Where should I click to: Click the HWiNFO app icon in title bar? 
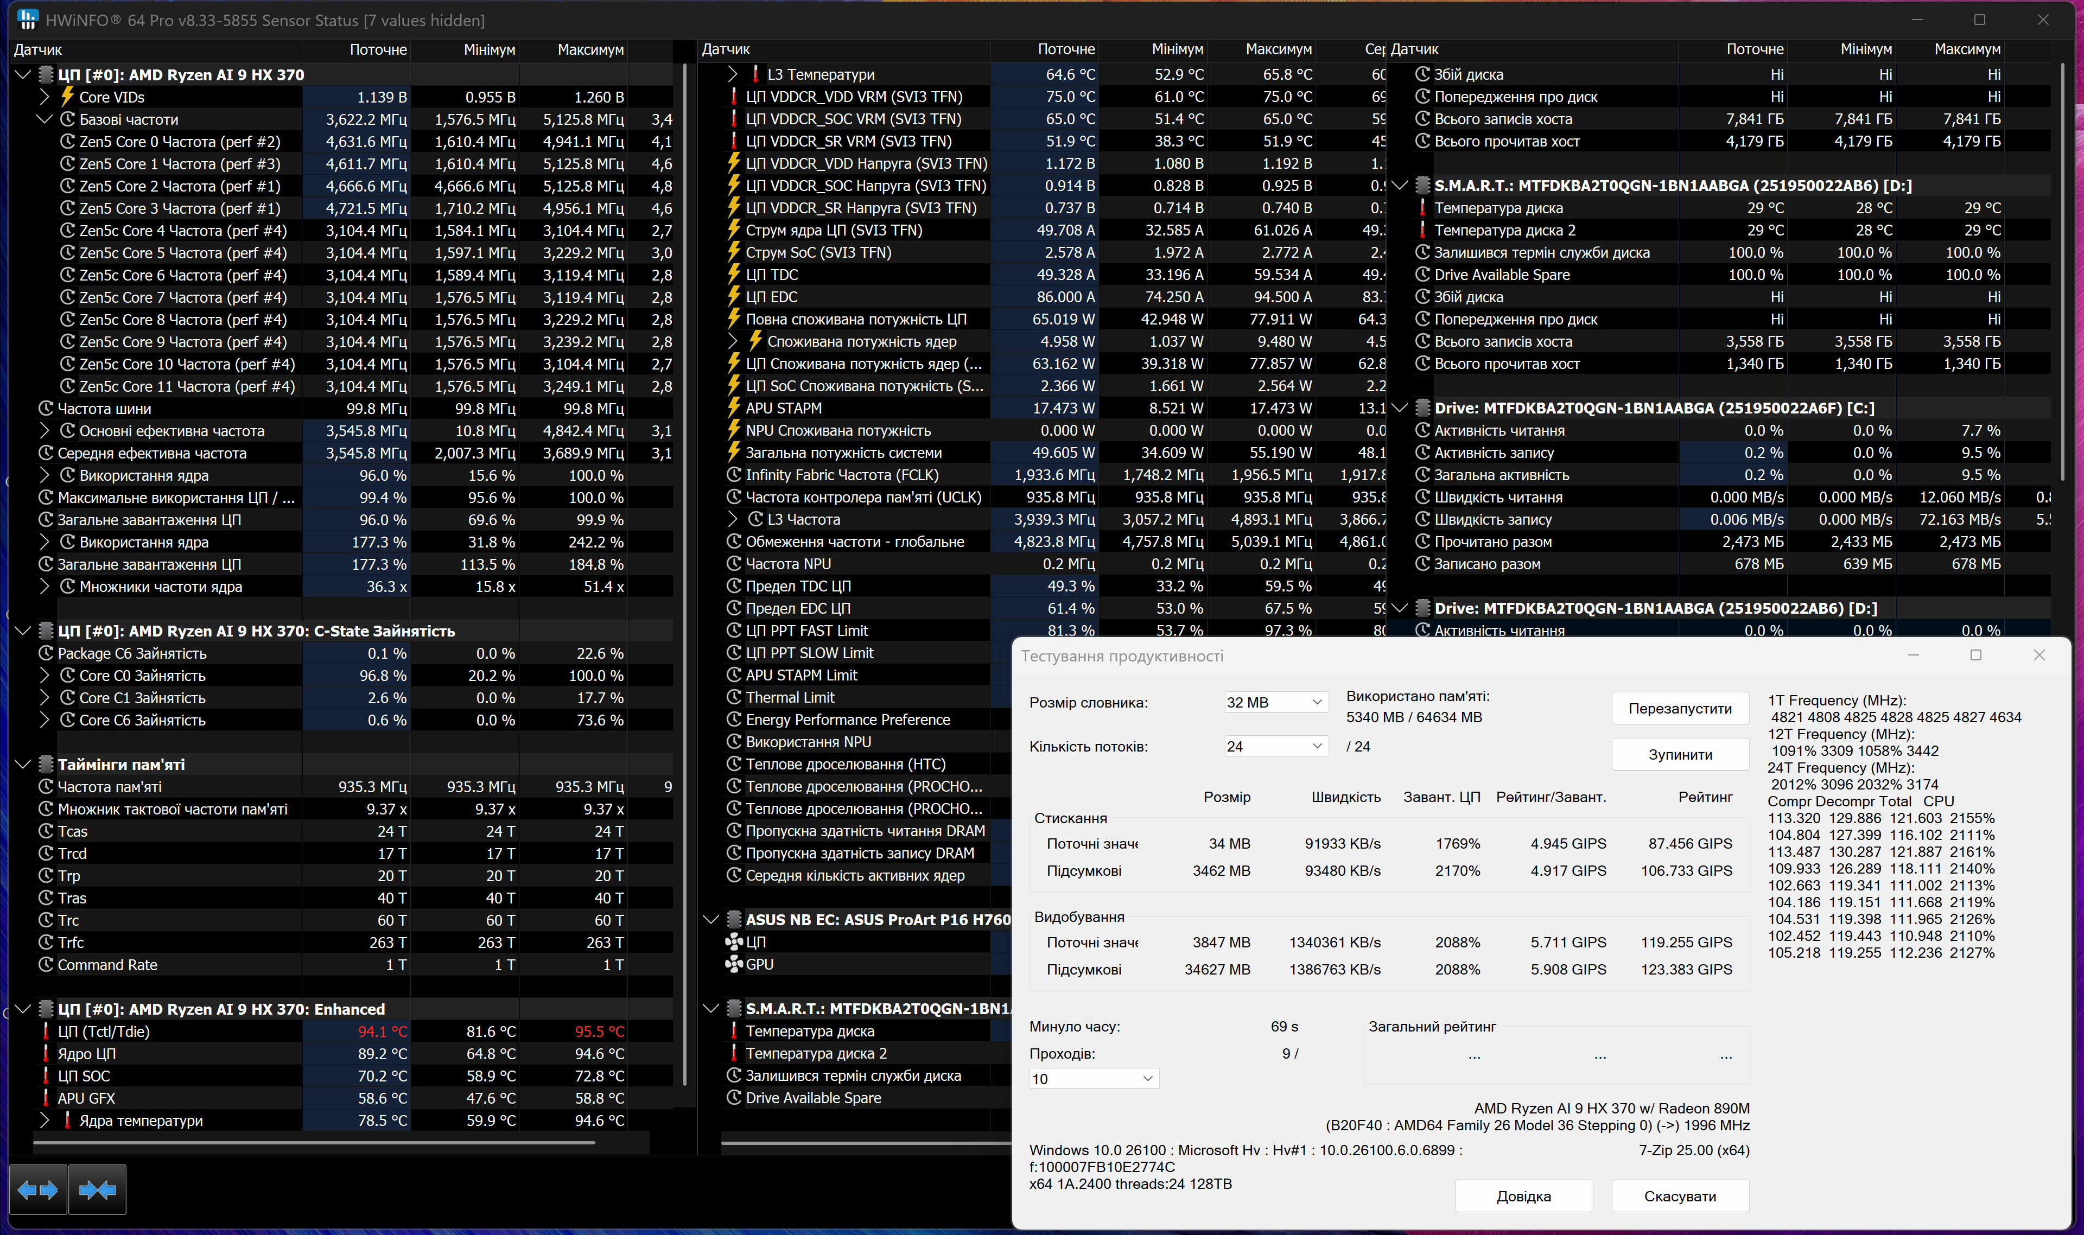(28, 19)
